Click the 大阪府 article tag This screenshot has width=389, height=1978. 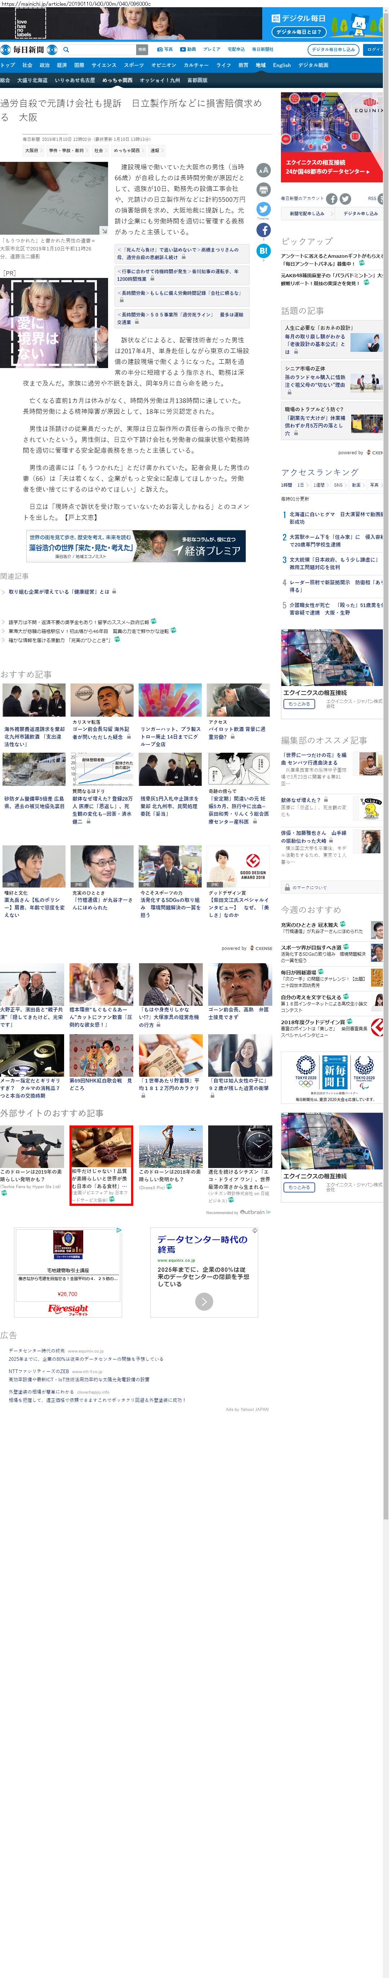point(31,150)
